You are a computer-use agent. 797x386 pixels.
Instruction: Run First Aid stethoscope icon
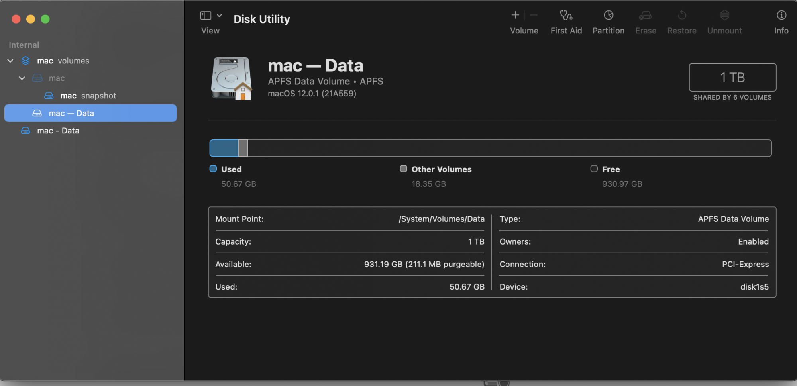click(566, 15)
